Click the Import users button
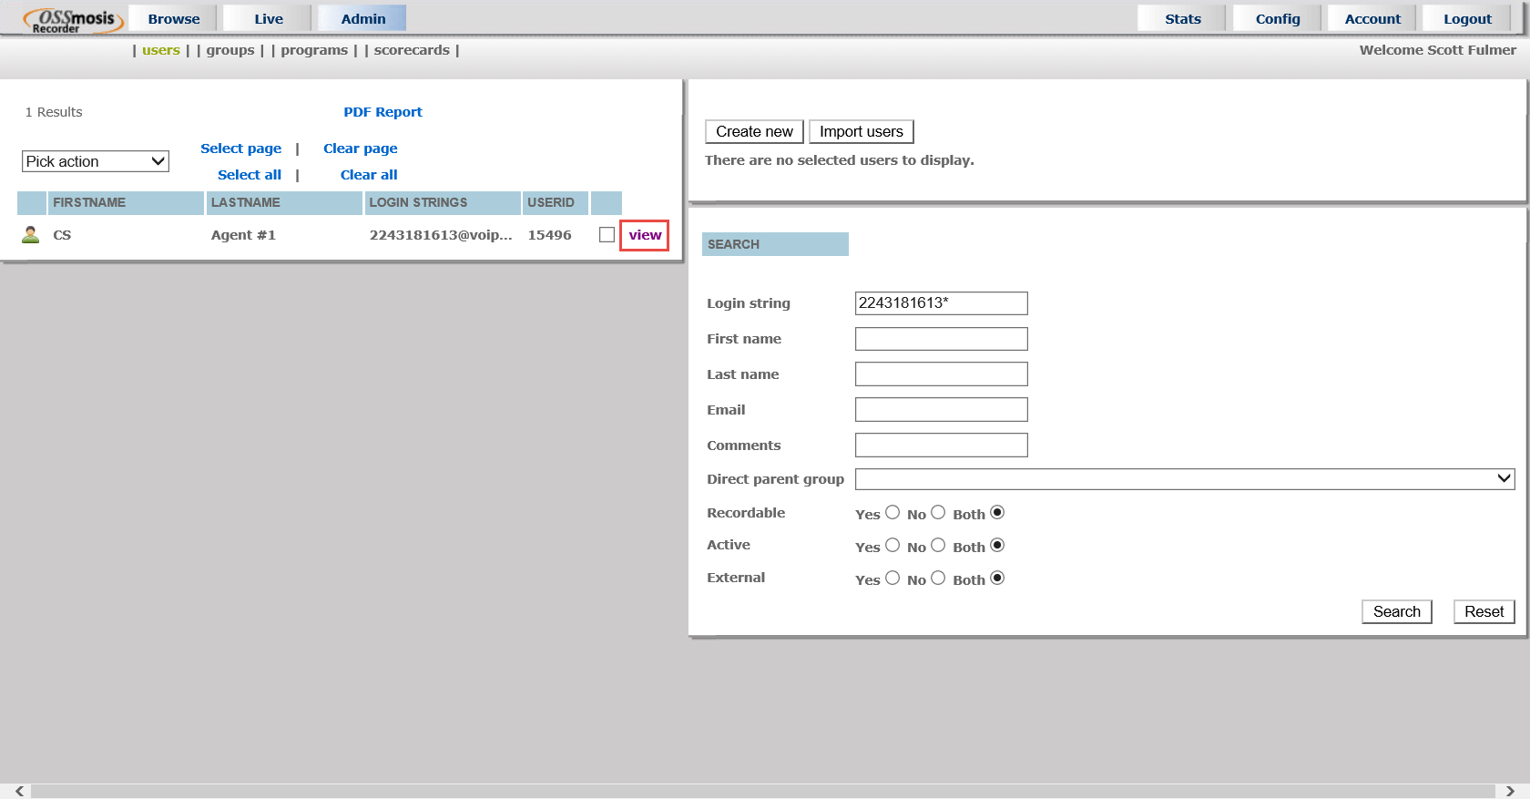The height and width of the screenshot is (799, 1530). tap(861, 132)
